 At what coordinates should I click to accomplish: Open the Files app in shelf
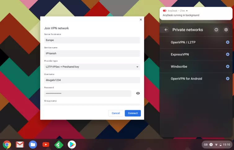click(33, 144)
